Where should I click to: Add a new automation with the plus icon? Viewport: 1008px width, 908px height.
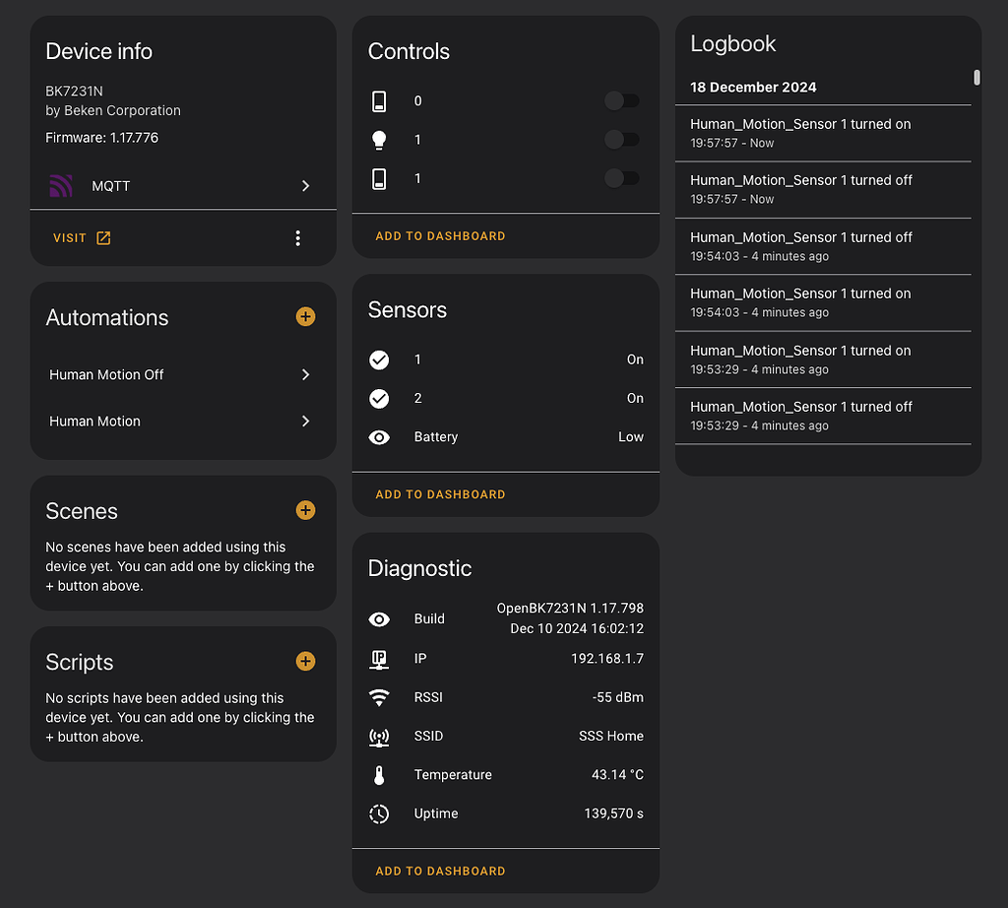coord(305,316)
